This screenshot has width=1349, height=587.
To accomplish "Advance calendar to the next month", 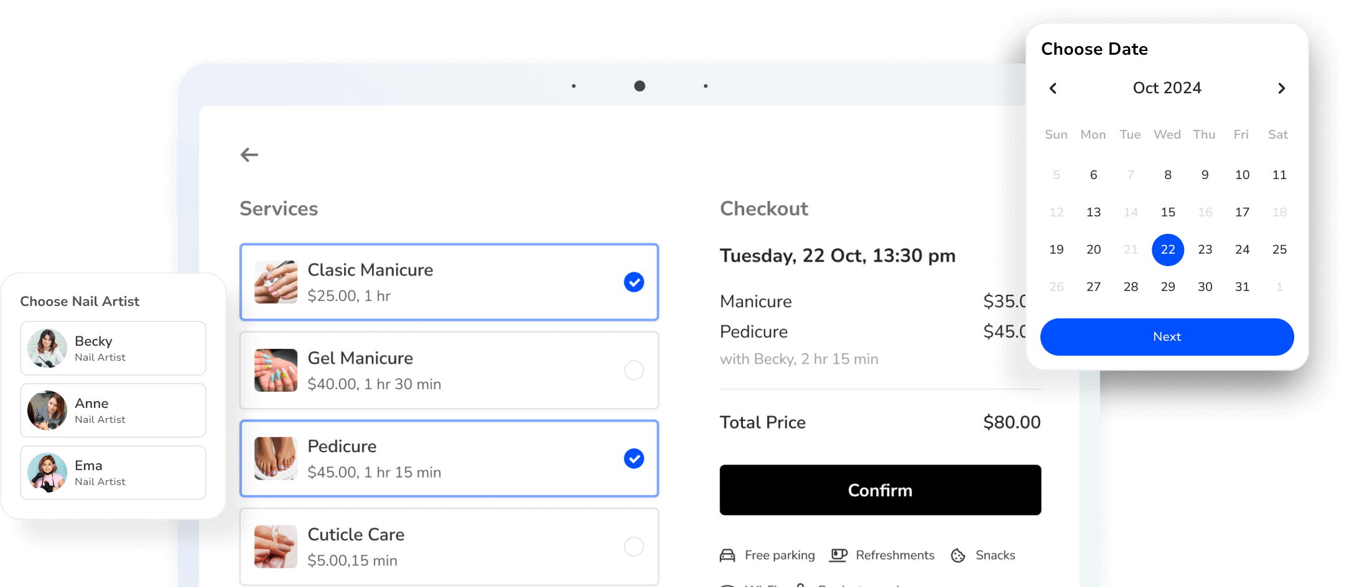I will [x=1281, y=88].
